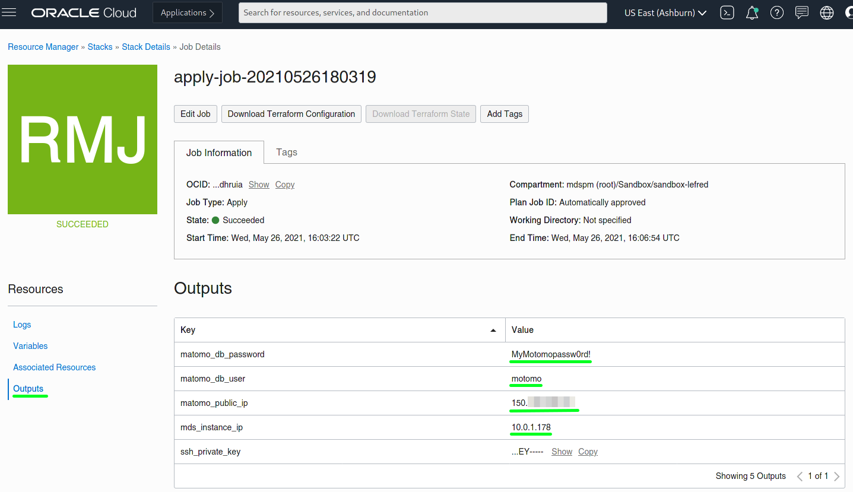Screen dimensions: 853x492
Task: Click the RMJ stack job thumbnail
Action: [83, 139]
